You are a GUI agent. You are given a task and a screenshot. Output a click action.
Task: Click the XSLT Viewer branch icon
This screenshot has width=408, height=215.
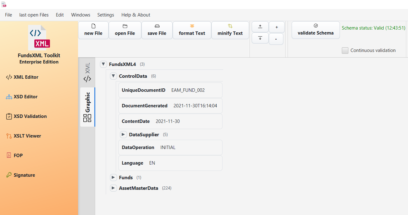click(x=9, y=136)
